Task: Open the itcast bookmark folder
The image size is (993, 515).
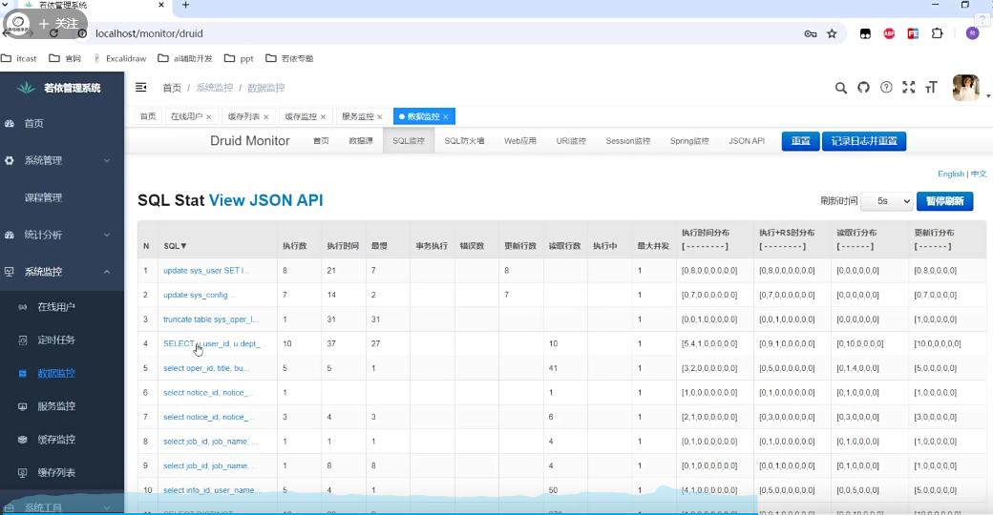Action: tap(19, 58)
